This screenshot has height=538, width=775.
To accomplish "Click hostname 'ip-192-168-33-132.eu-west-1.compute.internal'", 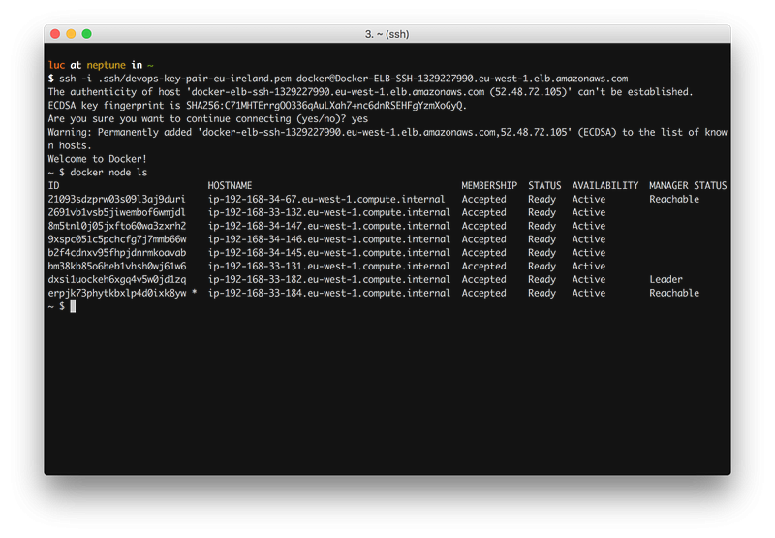I will click(329, 212).
